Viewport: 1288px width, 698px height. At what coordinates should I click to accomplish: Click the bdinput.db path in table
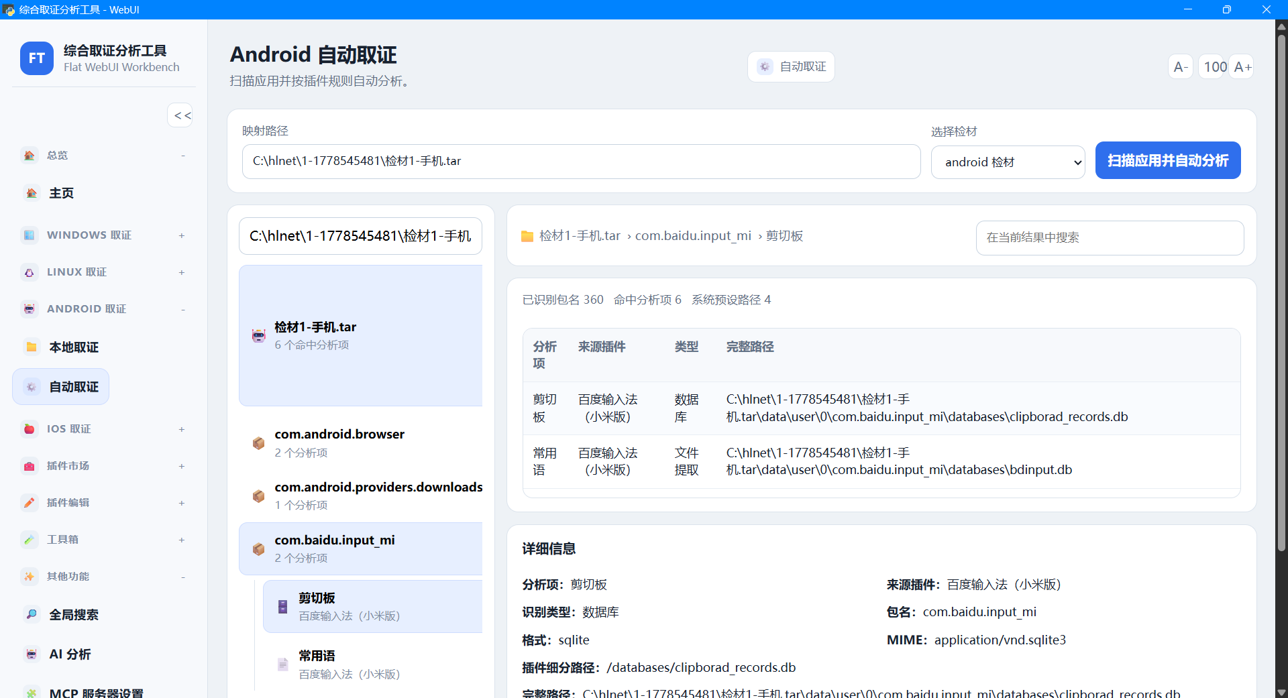click(x=899, y=461)
